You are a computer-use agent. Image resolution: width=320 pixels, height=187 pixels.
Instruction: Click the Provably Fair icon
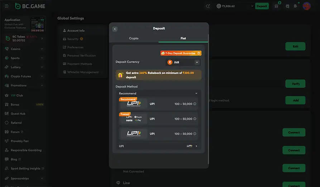click(x=7, y=141)
